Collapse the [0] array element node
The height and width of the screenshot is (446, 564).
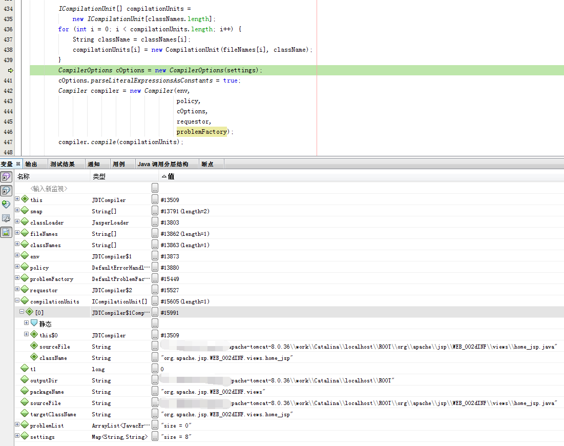(x=22, y=311)
